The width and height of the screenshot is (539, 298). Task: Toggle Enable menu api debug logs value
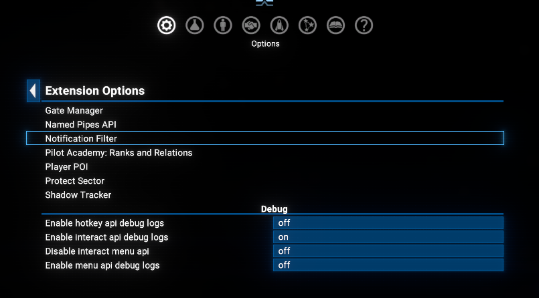(388, 265)
